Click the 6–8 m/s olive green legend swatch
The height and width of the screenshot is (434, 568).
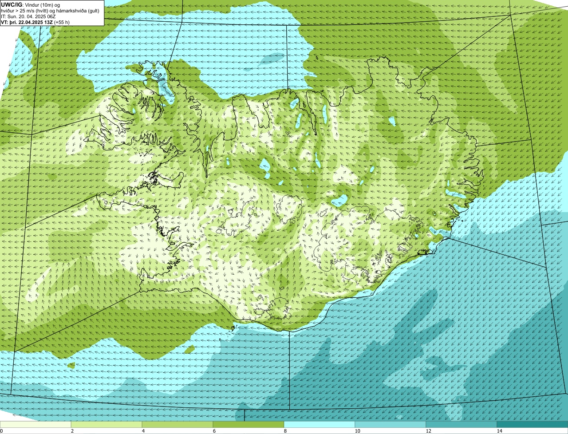click(248, 424)
